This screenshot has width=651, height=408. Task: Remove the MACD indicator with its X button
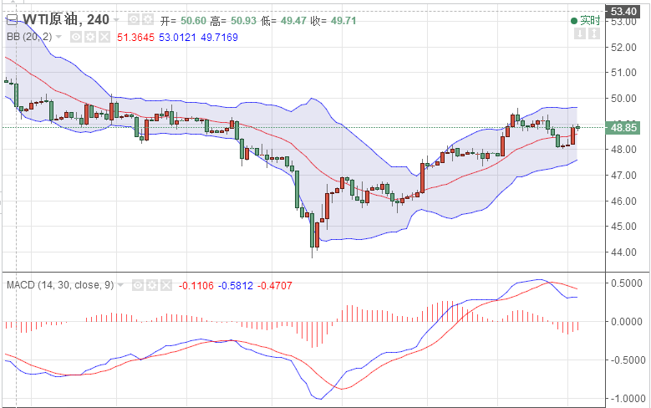tap(166, 285)
